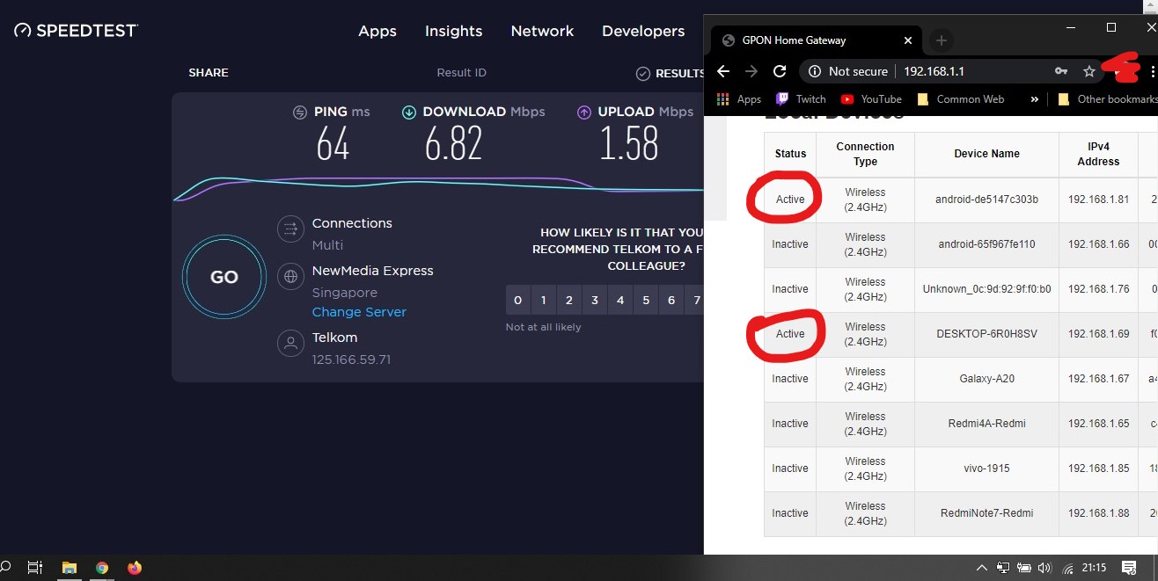Image resolution: width=1158 pixels, height=581 pixels.
Task: Open the RESULTS tab
Action: [679, 74]
